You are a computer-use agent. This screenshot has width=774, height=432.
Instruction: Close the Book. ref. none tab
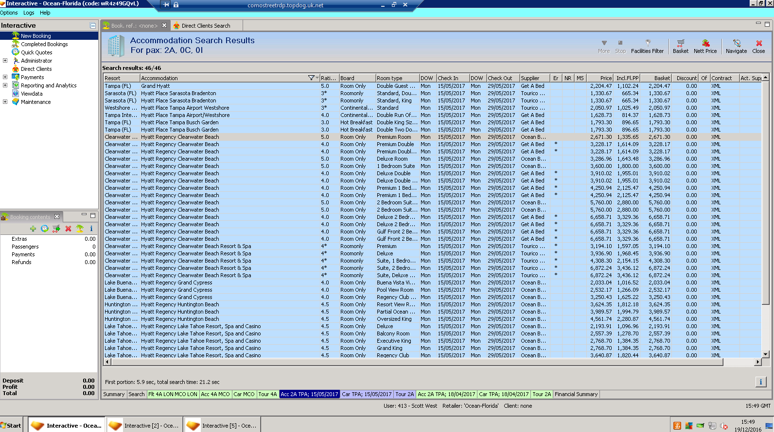click(x=164, y=25)
